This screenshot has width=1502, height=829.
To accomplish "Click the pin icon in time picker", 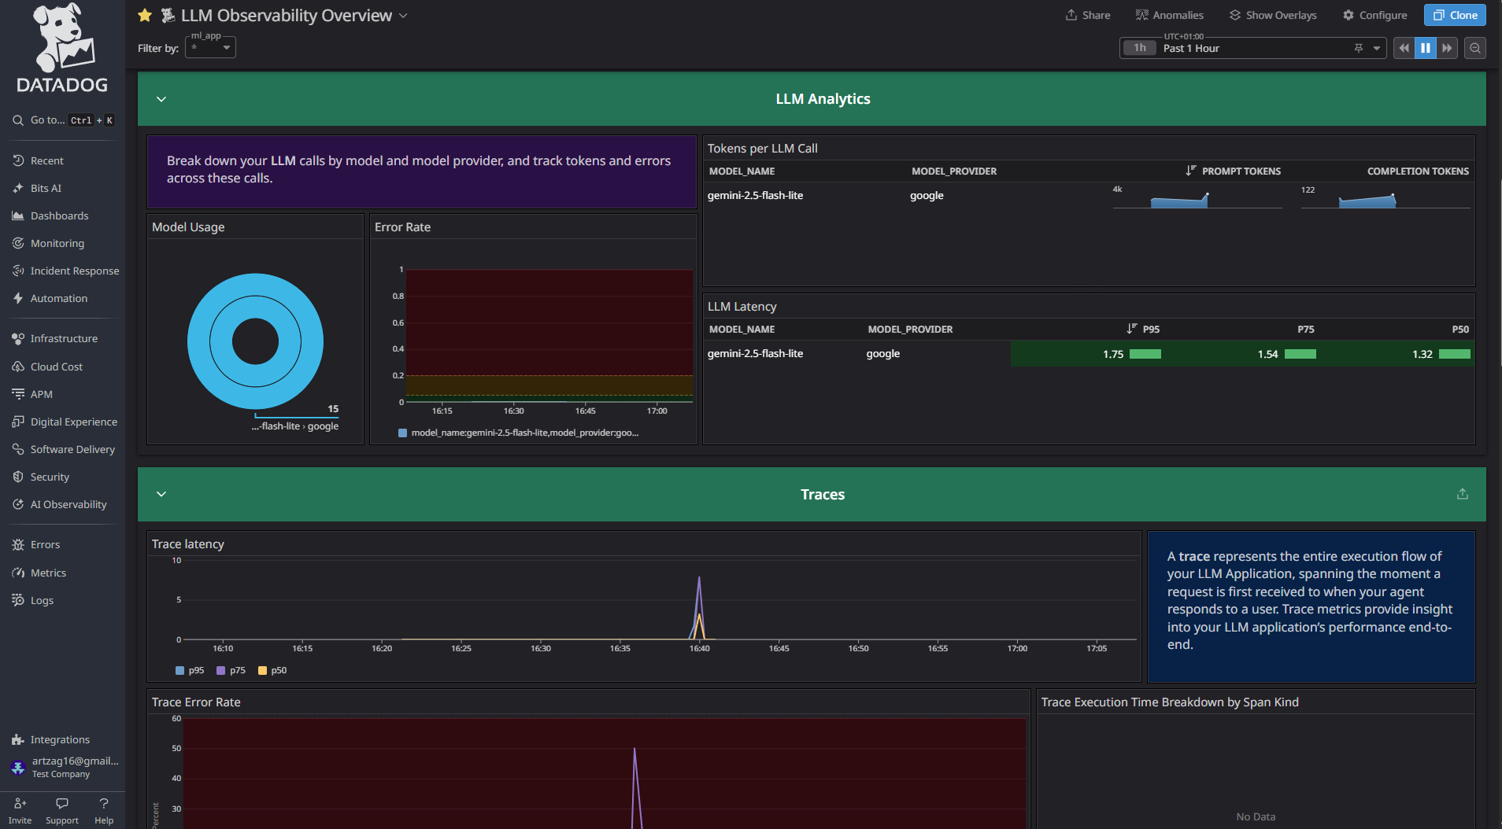I will pos(1359,48).
